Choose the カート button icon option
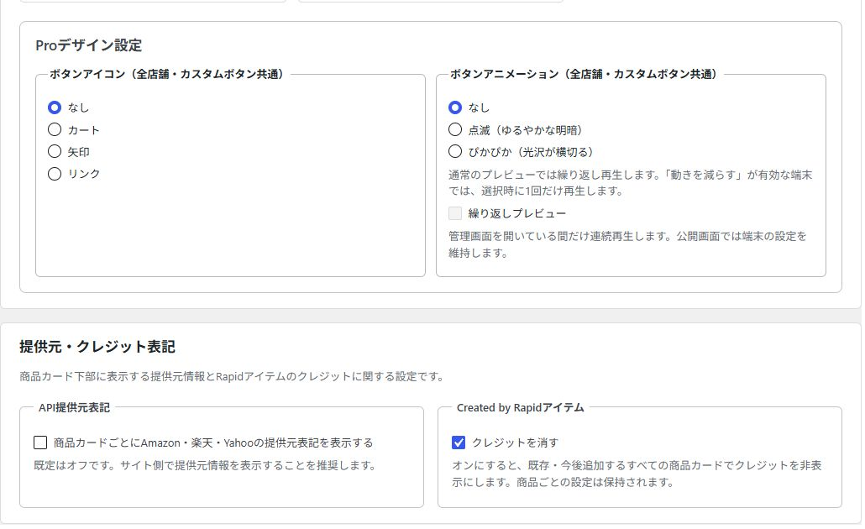The image size is (865, 529). pyautogui.click(x=54, y=129)
